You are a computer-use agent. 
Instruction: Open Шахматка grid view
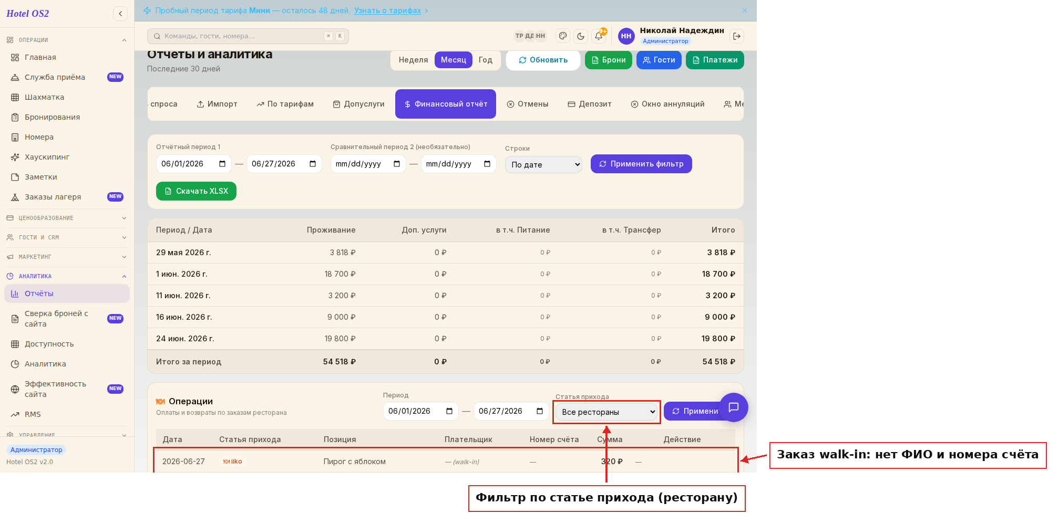click(x=67, y=97)
